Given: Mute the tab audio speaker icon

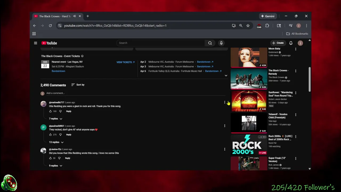Looking at the screenshot, I should pos(75,16).
